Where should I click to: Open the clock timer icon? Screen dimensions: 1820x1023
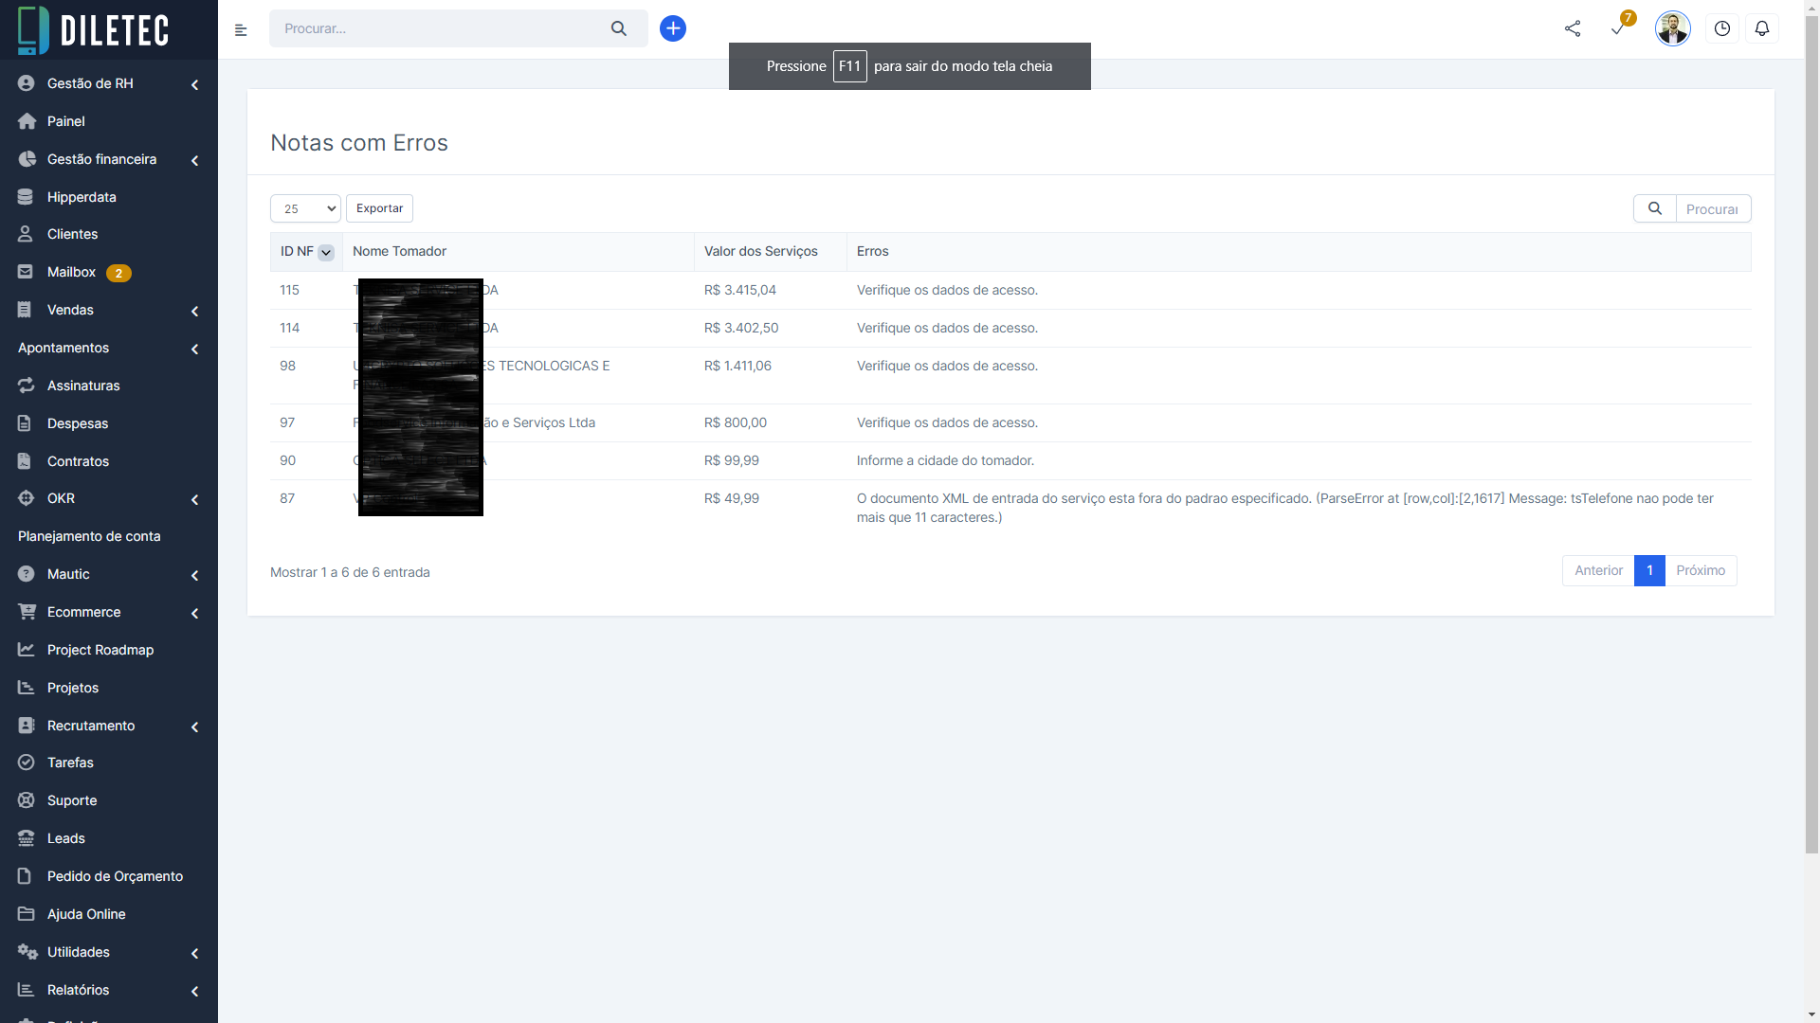1722,28
